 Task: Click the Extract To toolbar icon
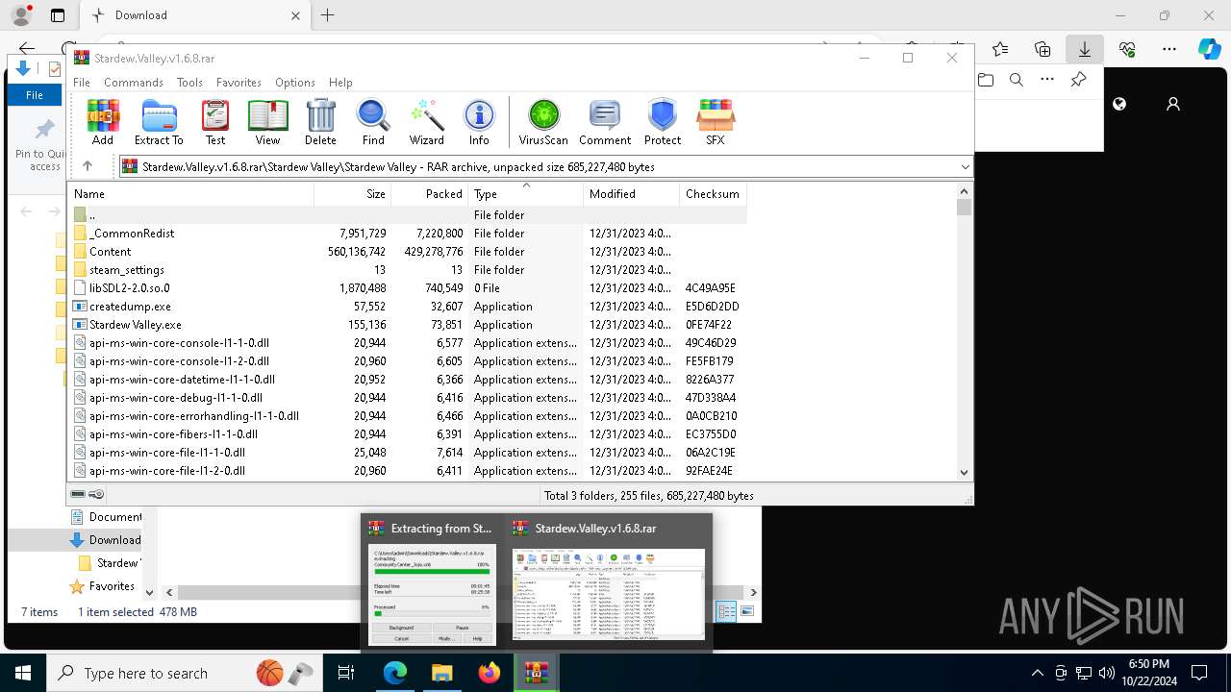click(159, 122)
